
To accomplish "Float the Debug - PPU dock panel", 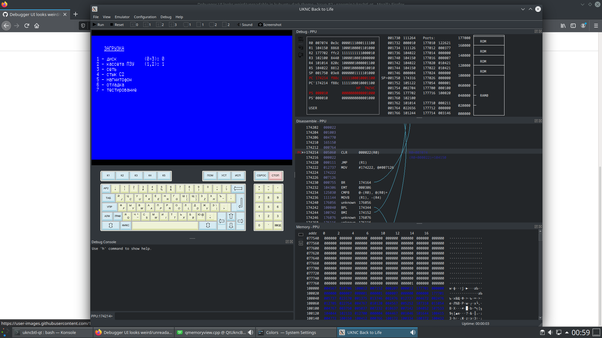I will coord(536,32).
